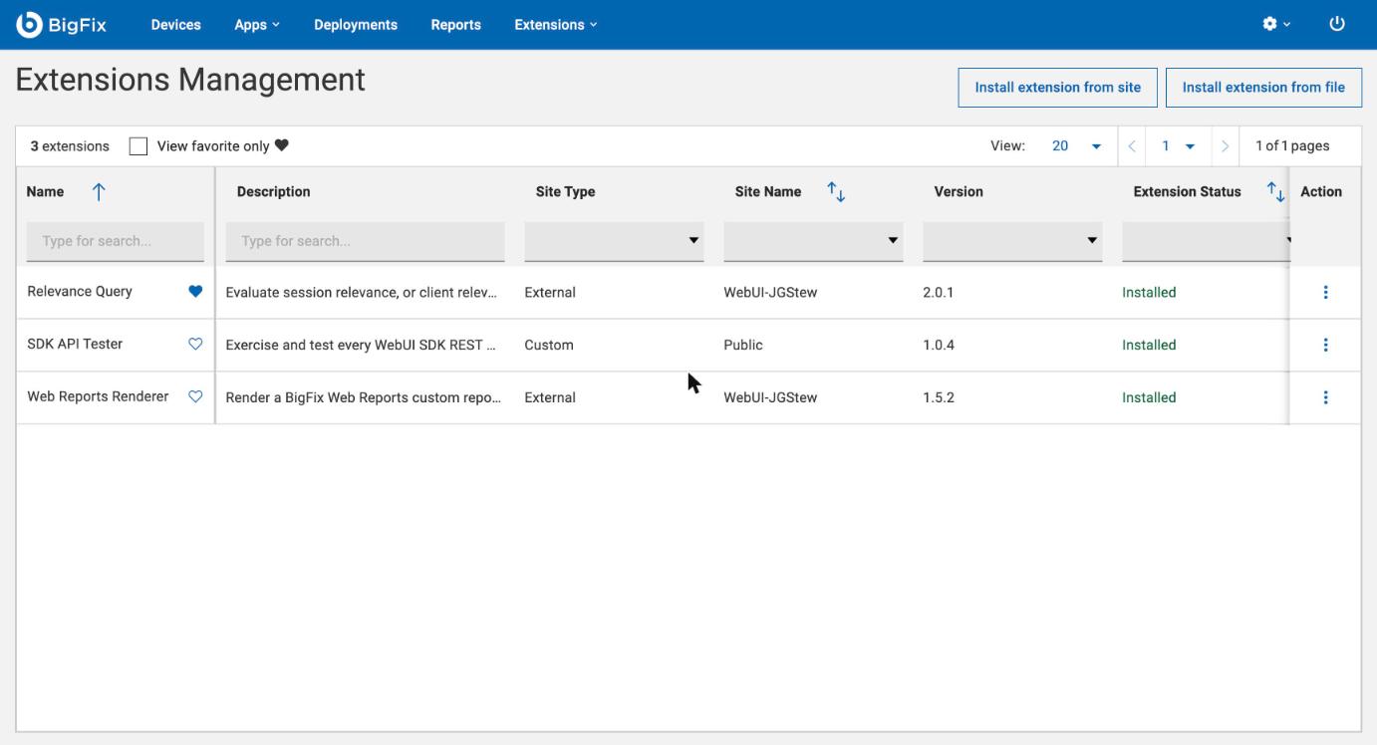Expand the Extensions menu
The width and height of the screenshot is (1377, 745).
click(x=556, y=25)
